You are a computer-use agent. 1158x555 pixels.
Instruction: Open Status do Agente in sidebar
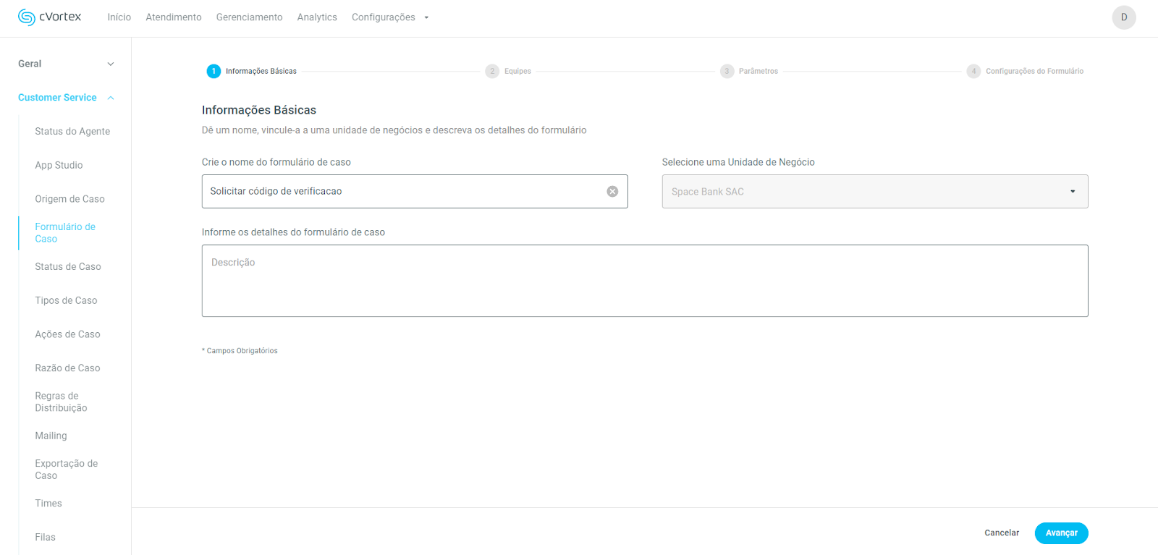pyautogui.click(x=72, y=132)
